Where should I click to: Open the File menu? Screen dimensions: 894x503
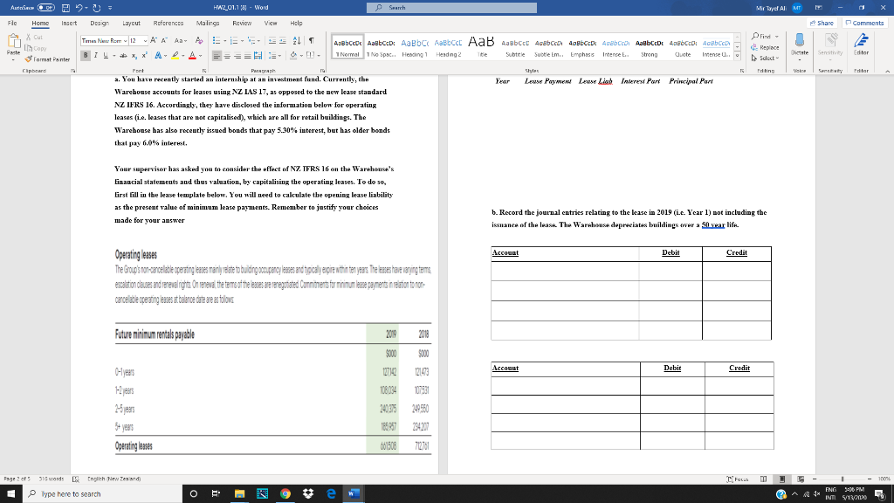(x=12, y=23)
